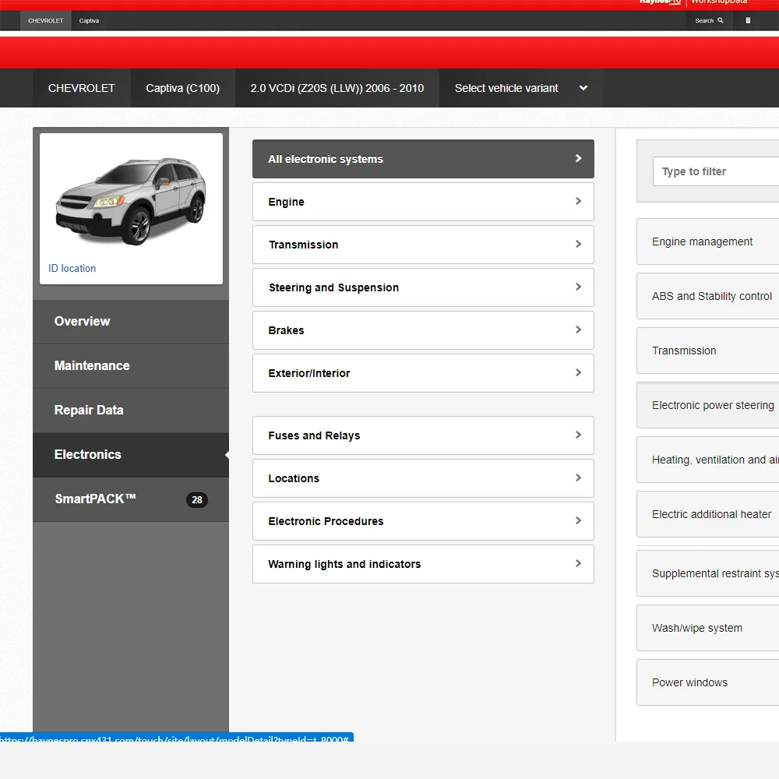Click the 28 badge on SmartPACK
Image resolution: width=779 pixels, height=779 pixels.
[197, 500]
